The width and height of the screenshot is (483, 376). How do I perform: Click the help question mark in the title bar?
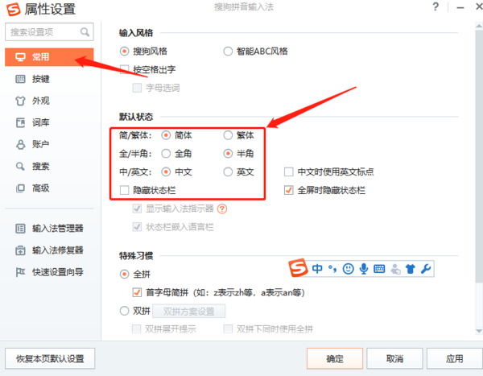point(436,6)
